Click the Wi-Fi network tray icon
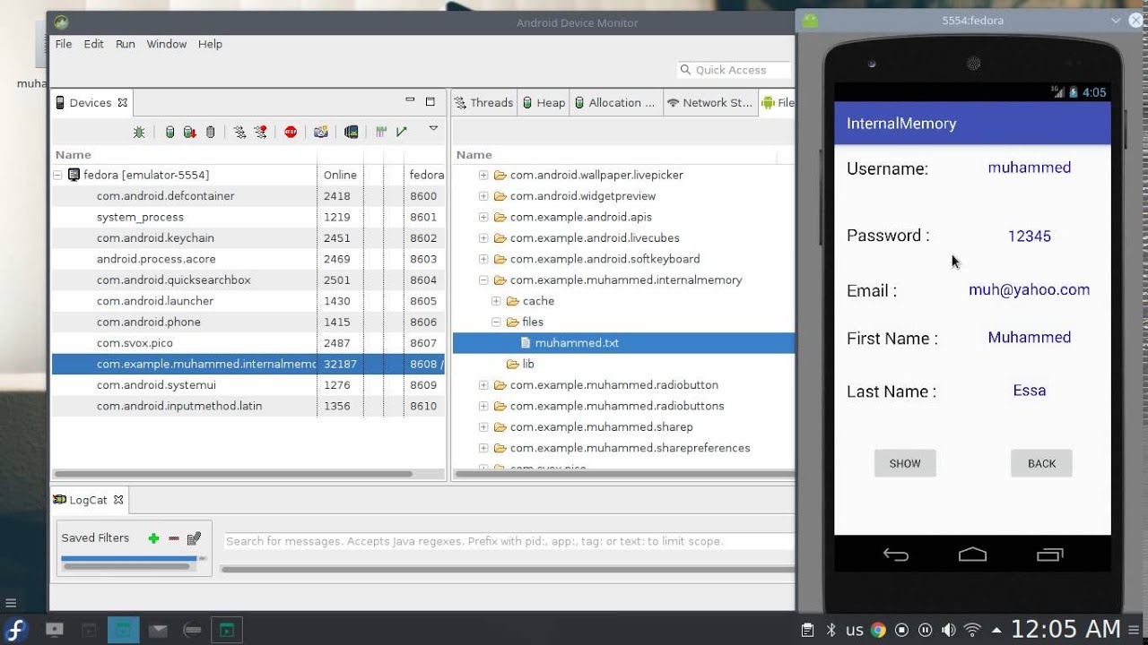This screenshot has width=1148, height=645. click(973, 630)
